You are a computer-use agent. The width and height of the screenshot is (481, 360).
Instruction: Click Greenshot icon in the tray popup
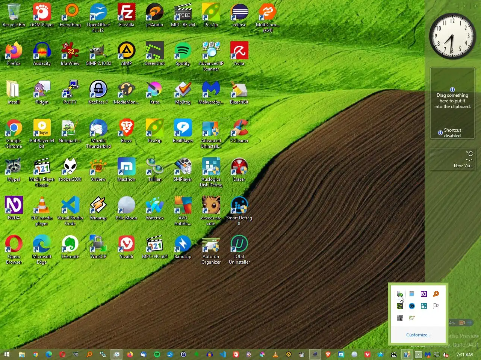399,306
